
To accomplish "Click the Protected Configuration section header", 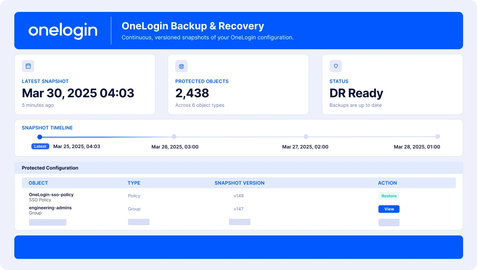I will (239, 168).
